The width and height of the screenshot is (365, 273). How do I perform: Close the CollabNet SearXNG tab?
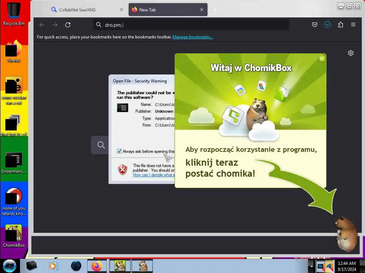pos(122,10)
